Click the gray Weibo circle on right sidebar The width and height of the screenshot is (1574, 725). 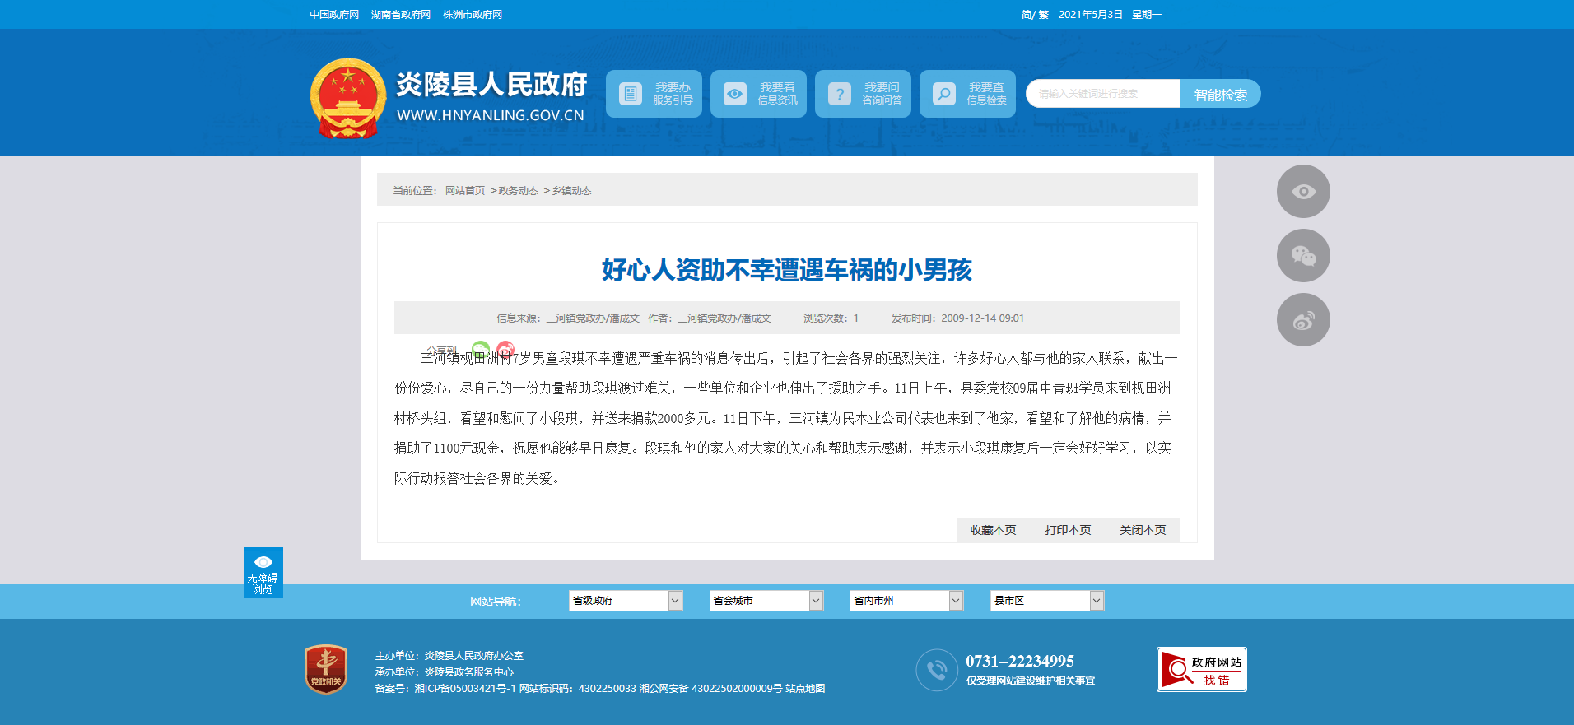click(x=1302, y=320)
